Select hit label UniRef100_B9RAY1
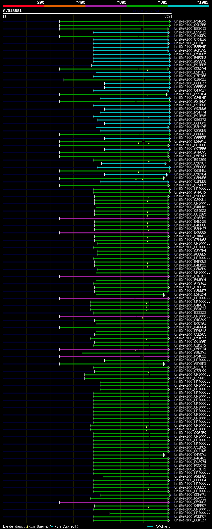 point(190,141)
